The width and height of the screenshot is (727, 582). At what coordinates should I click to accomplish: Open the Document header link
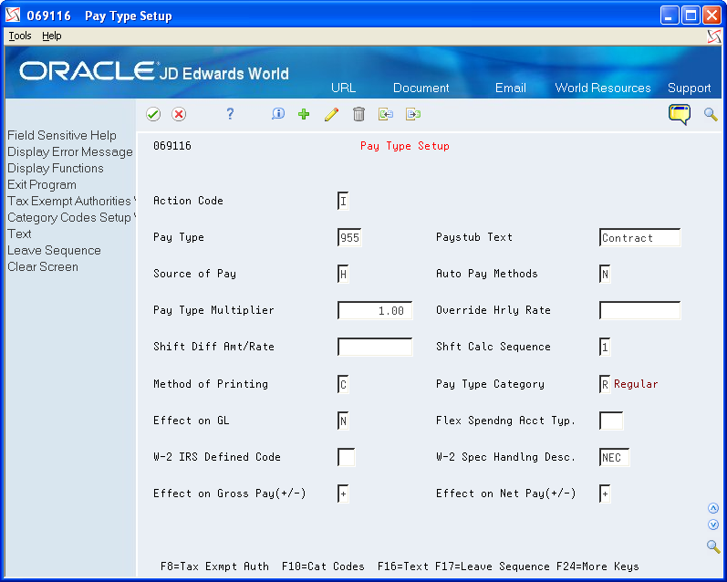[x=421, y=88]
